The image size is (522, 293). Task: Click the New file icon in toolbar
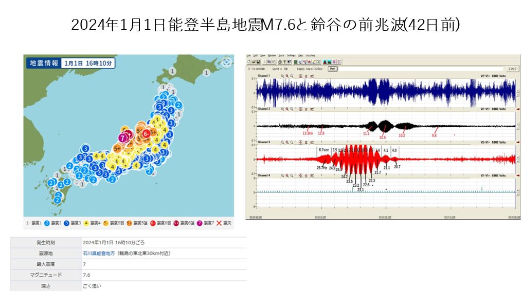[248, 62]
